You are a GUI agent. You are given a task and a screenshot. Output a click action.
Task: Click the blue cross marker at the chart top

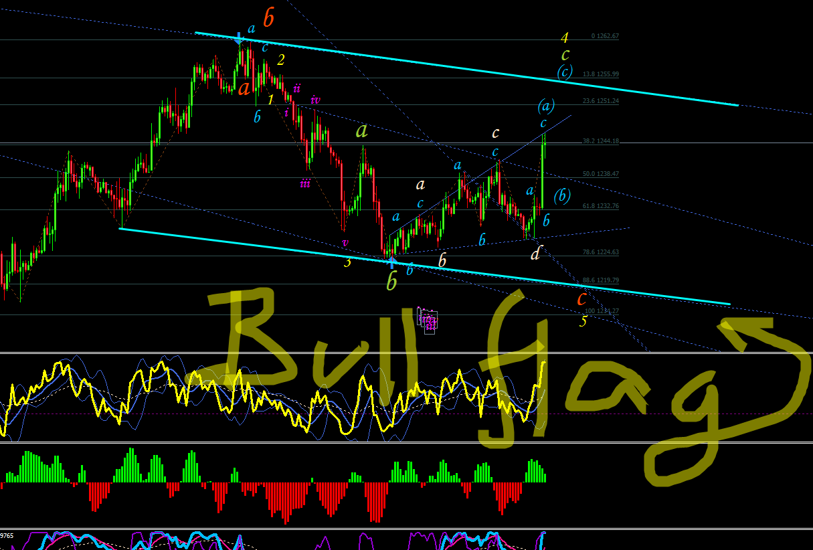click(240, 39)
